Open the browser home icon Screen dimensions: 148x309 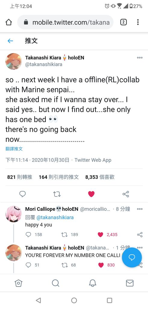click(9, 22)
